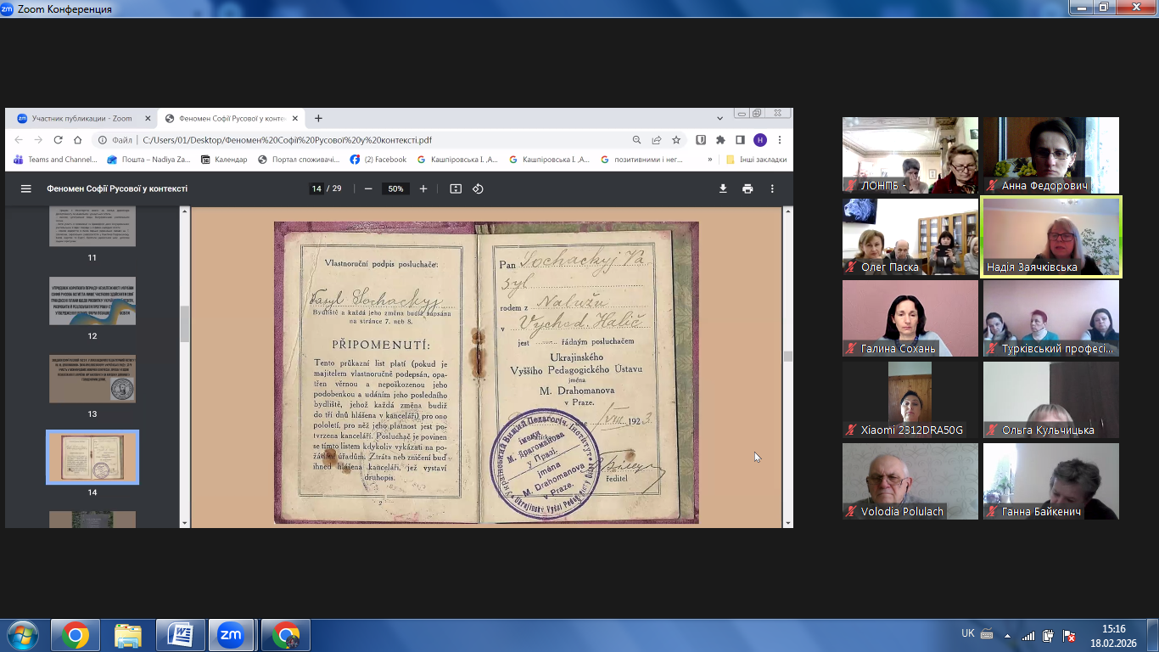Viewport: 1159px width, 652px height.
Task: Zoom in on the PDF page
Action: point(423,188)
